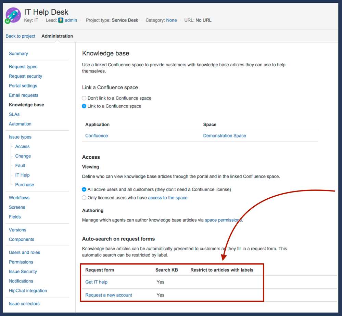
Task: Open SLAs settings
Action: coord(14,115)
